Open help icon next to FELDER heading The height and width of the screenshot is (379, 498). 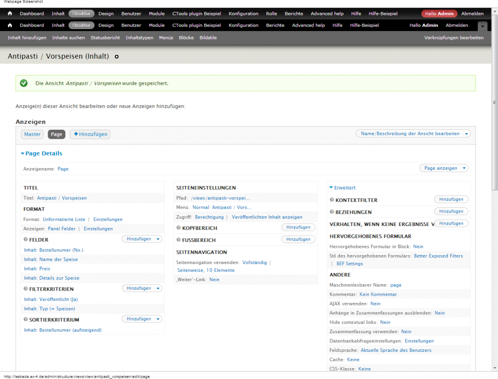pyautogui.click(x=25, y=239)
